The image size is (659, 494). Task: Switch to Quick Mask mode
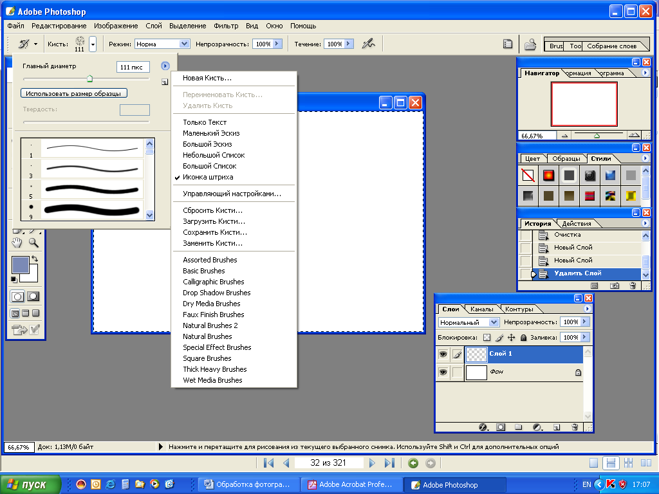pos(33,297)
